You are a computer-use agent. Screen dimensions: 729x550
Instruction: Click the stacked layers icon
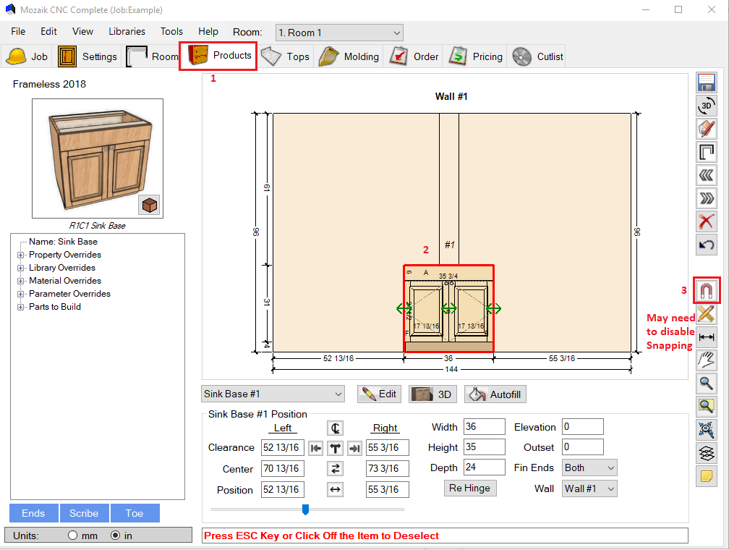[x=707, y=453]
